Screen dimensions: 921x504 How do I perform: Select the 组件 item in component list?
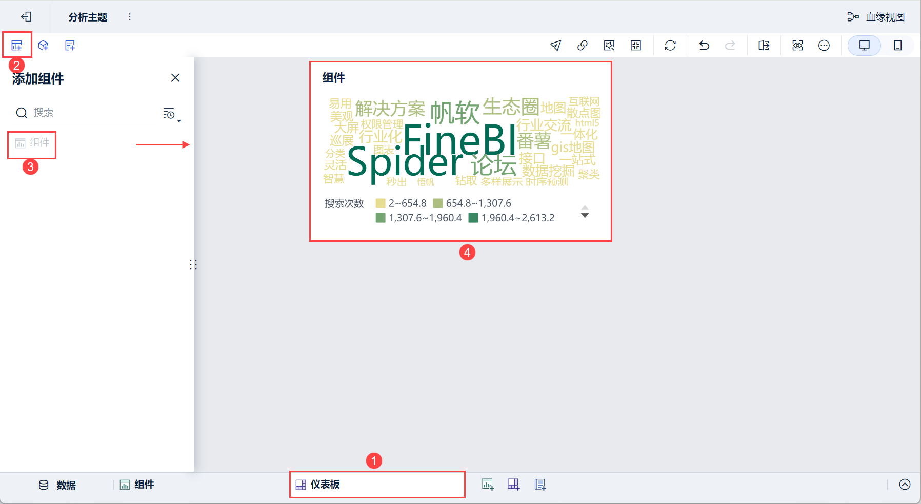point(32,143)
